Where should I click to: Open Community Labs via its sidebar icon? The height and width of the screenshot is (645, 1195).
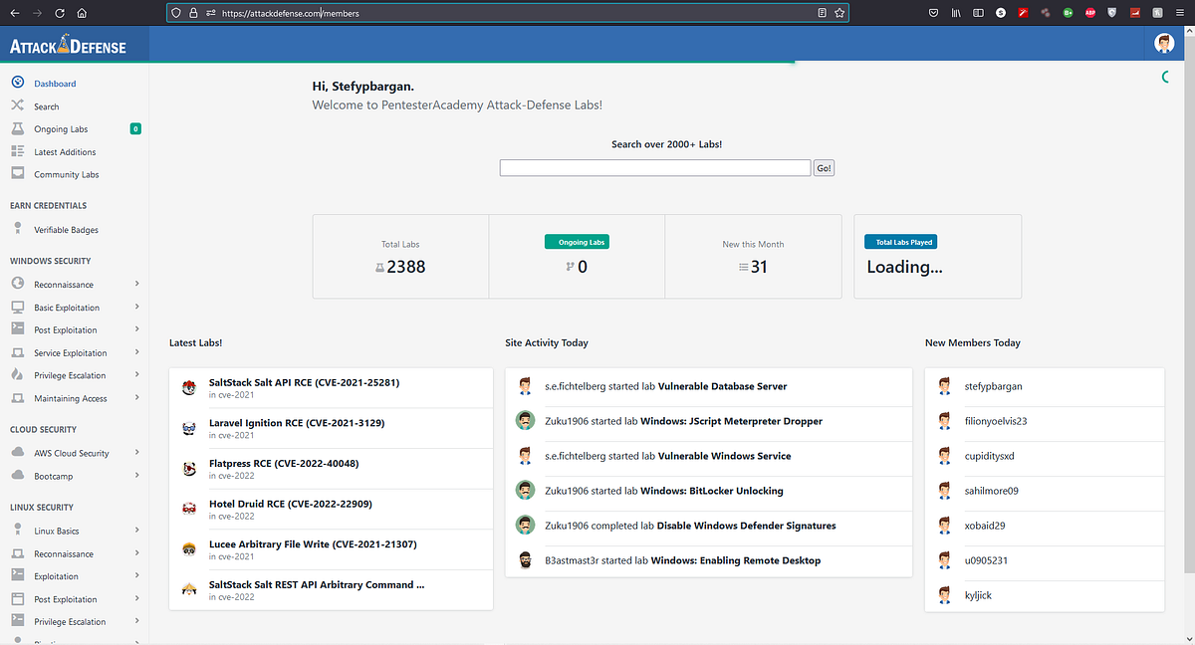pos(18,174)
